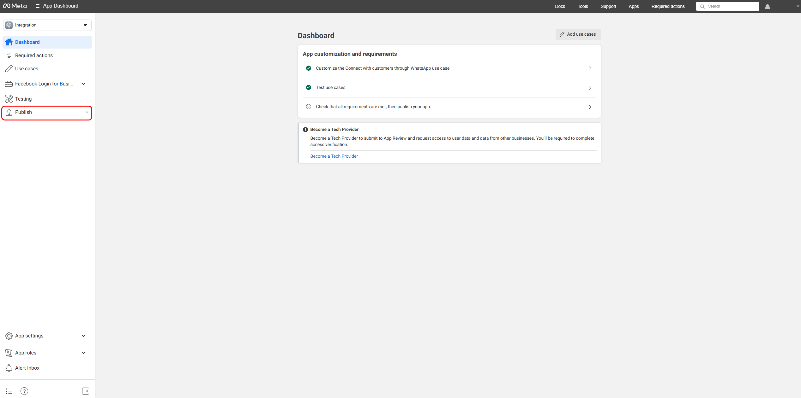801x398 pixels.
Task: Open the hamburger menu beside App Dashboard
Action: click(37, 6)
